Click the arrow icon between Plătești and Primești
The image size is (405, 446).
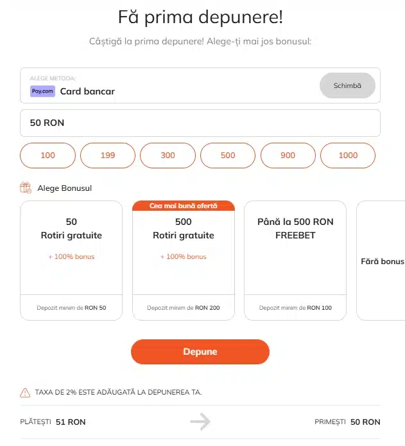pos(200,422)
